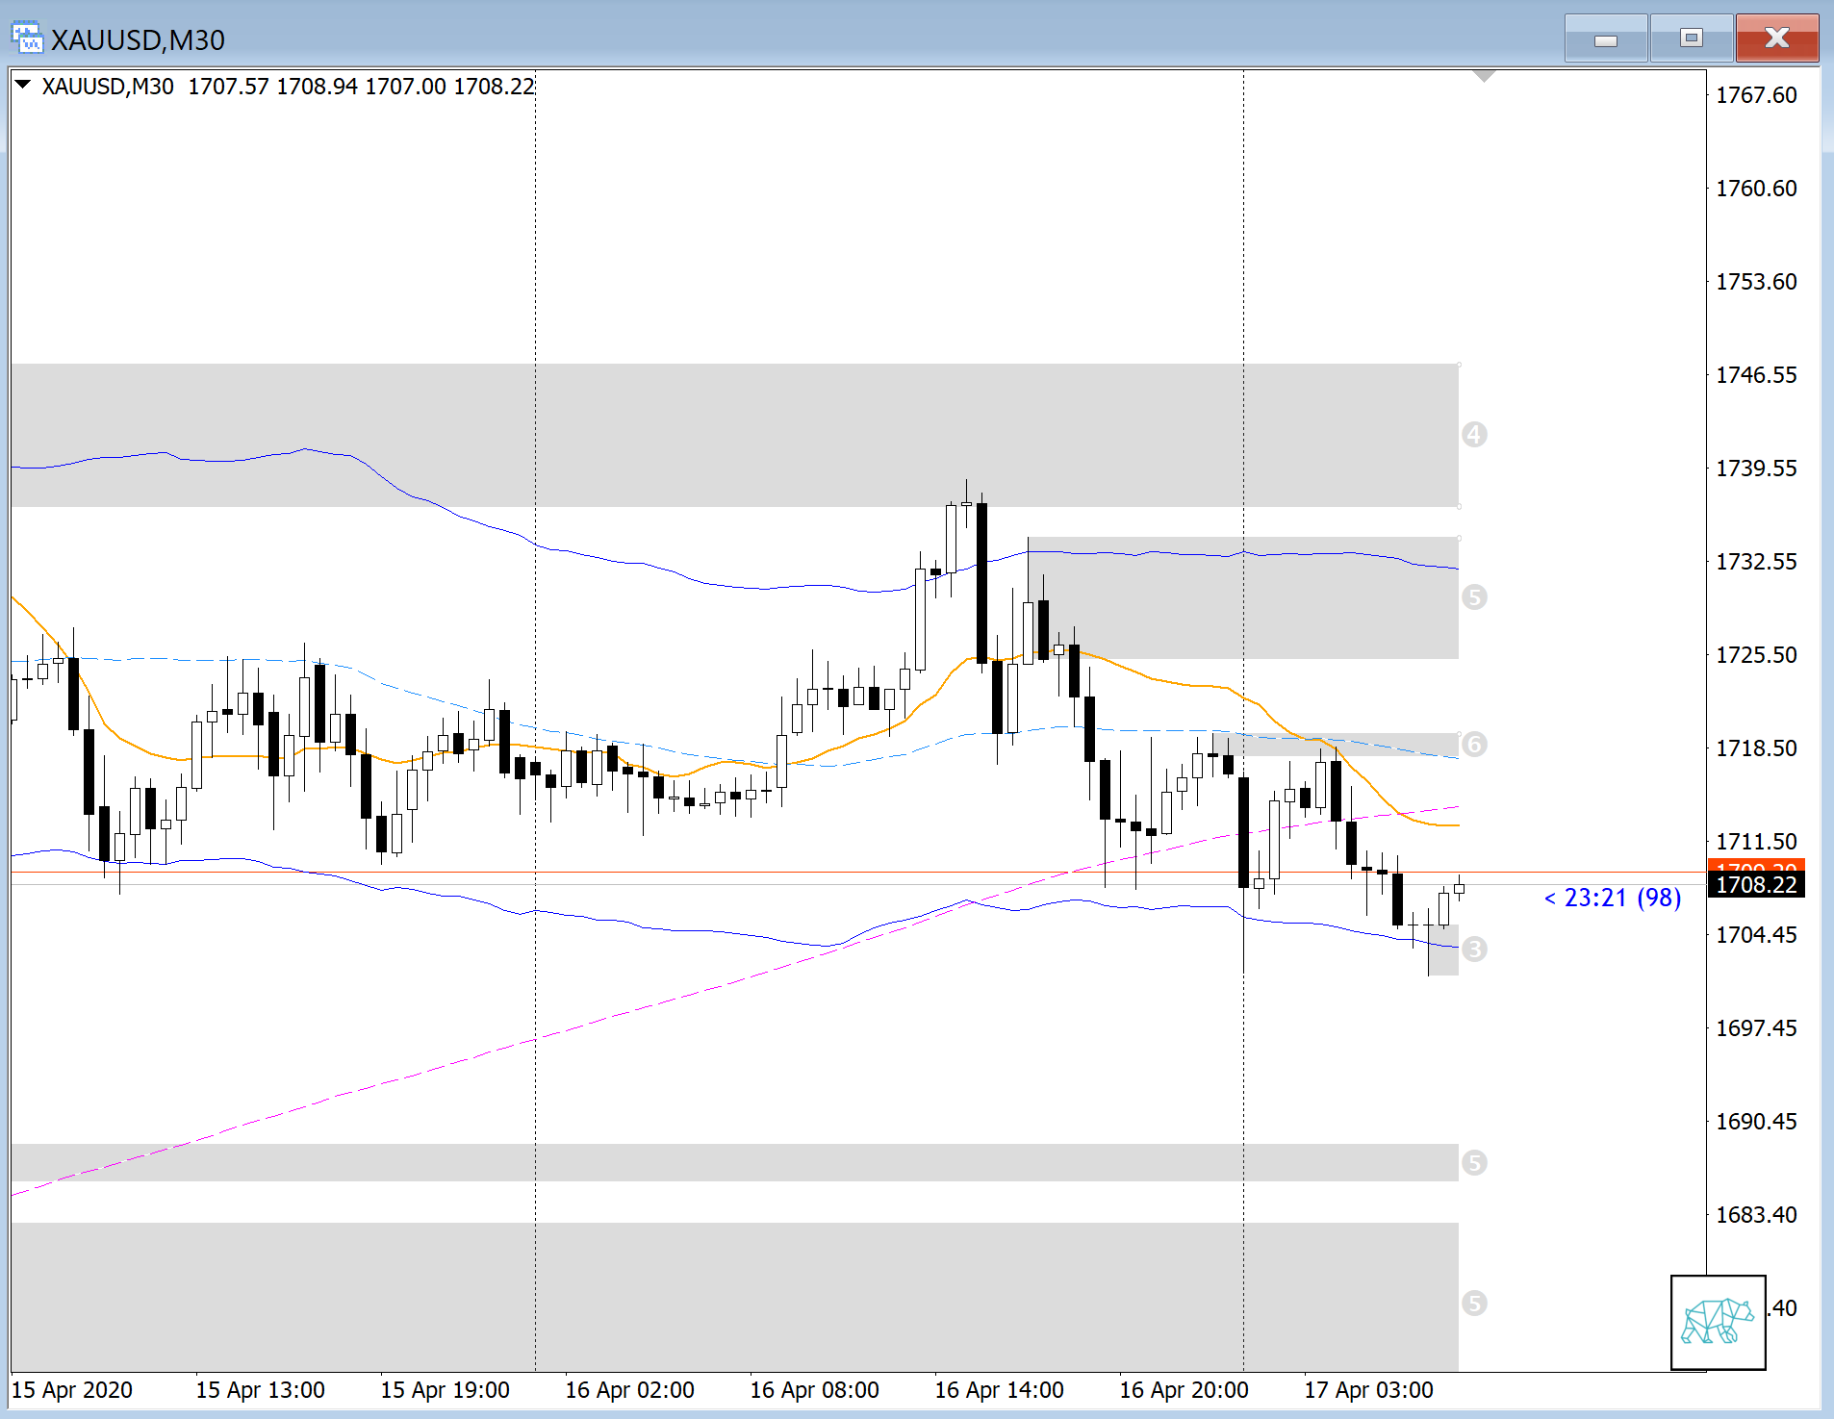Click the blue candle countdown timer 23:21
The height and width of the screenshot is (1419, 1834).
pos(1613,898)
